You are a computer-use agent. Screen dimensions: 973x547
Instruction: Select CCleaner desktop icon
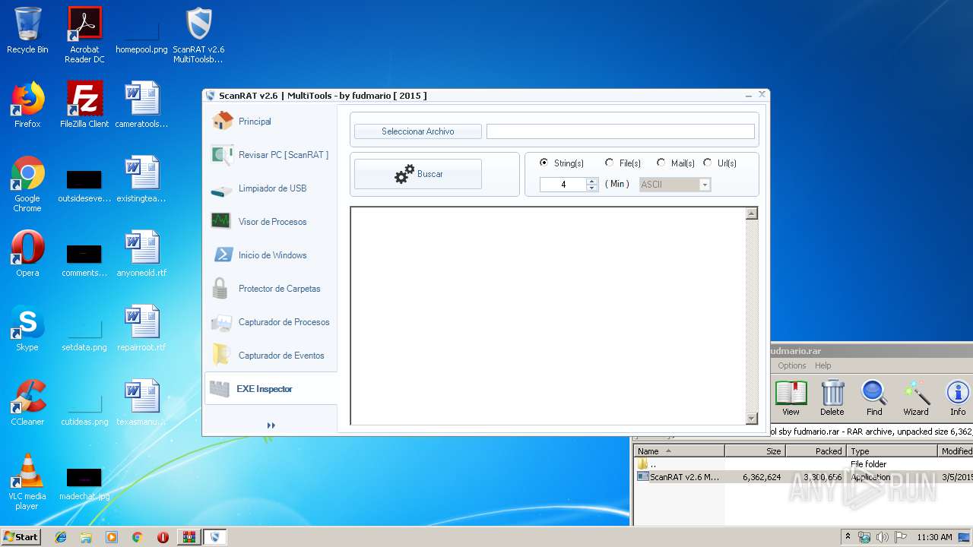27,403
